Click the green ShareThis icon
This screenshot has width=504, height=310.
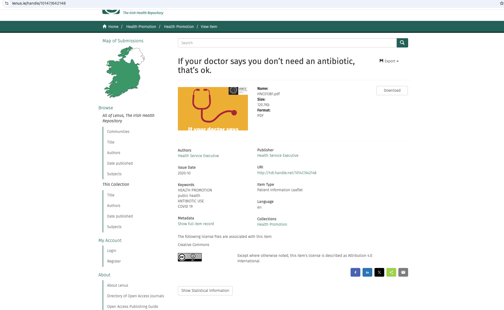(x=391, y=272)
